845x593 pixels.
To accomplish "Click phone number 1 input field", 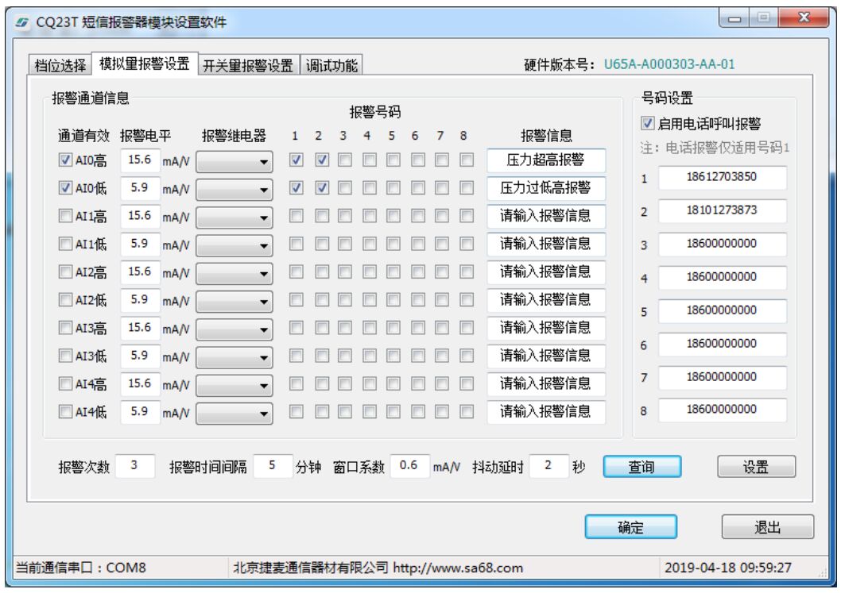I will click(x=722, y=178).
